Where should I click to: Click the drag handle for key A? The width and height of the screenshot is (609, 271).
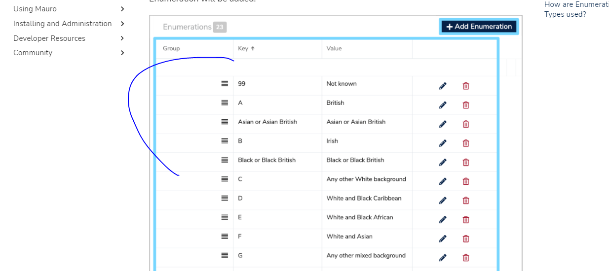pyautogui.click(x=225, y=103)
